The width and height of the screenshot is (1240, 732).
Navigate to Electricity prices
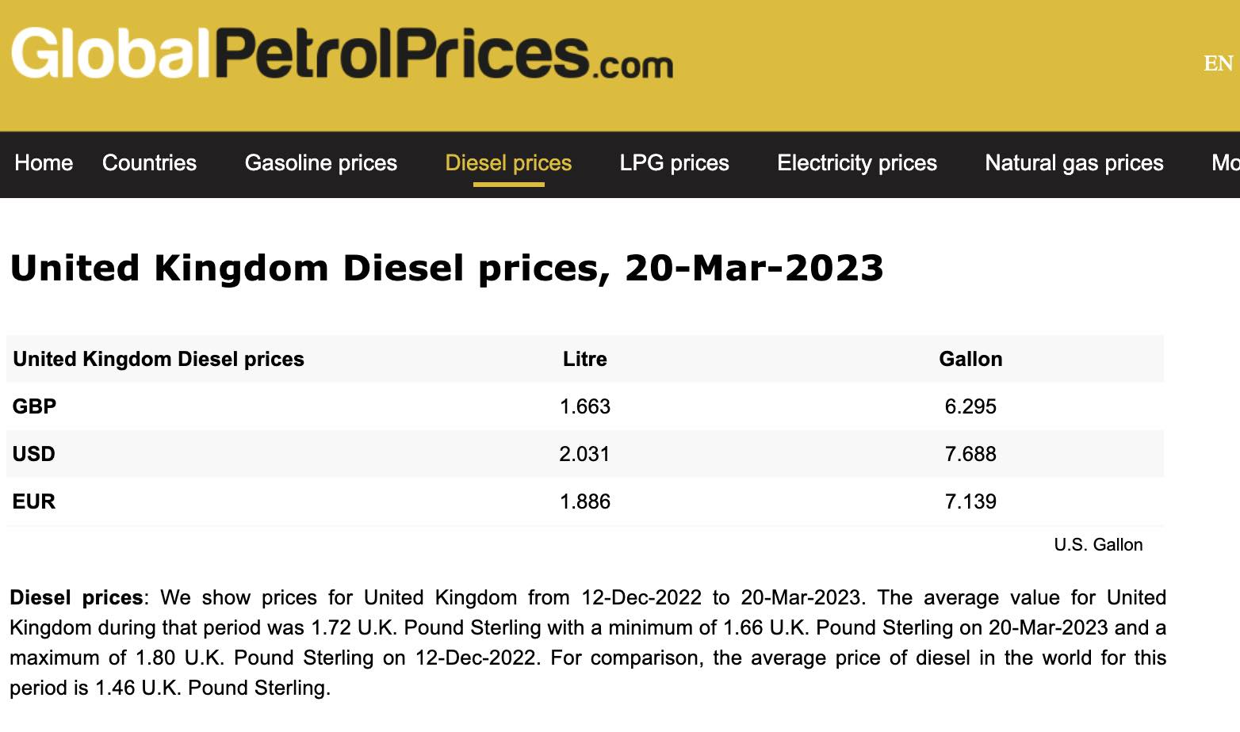pos(856,163)
